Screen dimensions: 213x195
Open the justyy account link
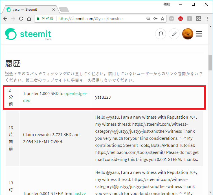(80, 193)
